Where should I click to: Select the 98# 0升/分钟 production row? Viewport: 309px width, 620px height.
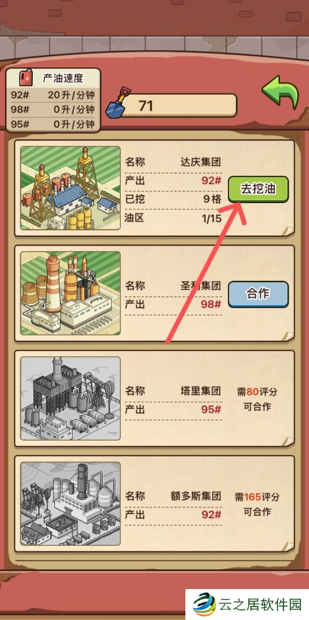coord(53,110)
